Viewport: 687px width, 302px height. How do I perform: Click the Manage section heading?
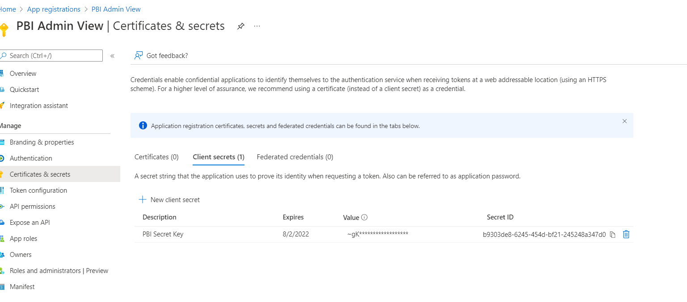11,126
